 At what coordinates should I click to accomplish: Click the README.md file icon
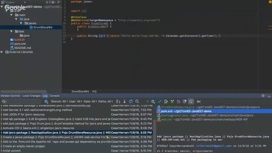(12, 48)
